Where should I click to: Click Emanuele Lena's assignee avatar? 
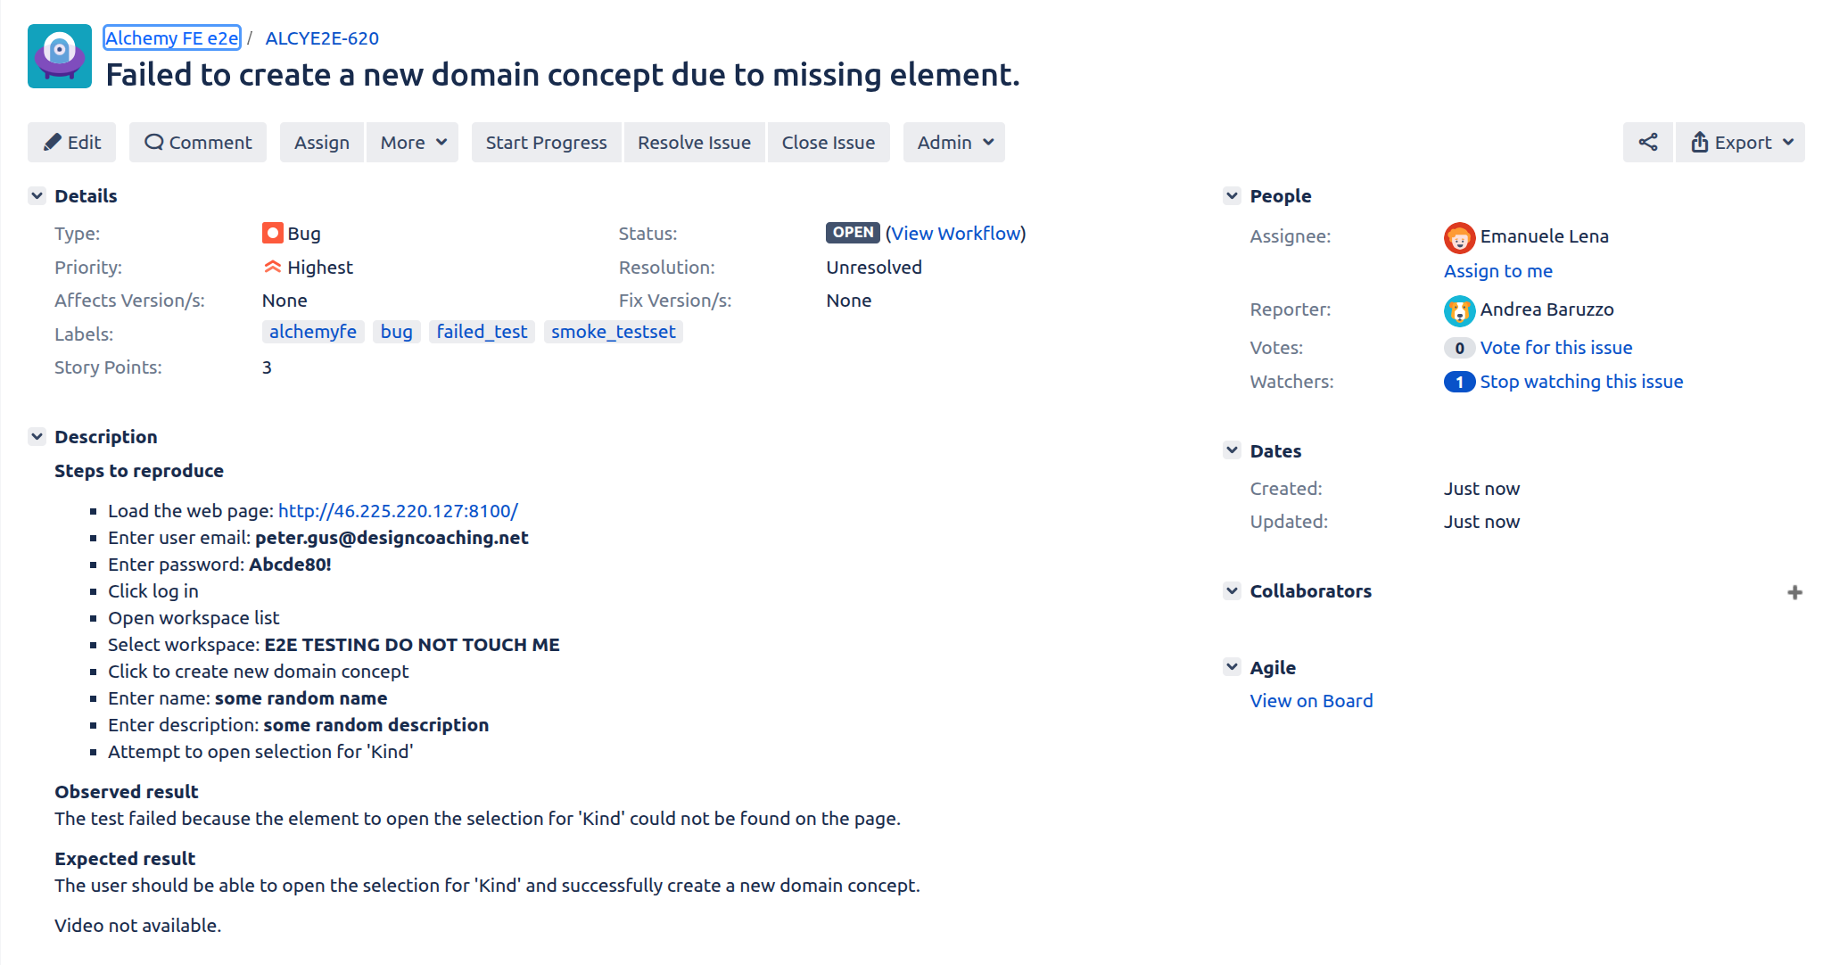(x=1459, y=237)
